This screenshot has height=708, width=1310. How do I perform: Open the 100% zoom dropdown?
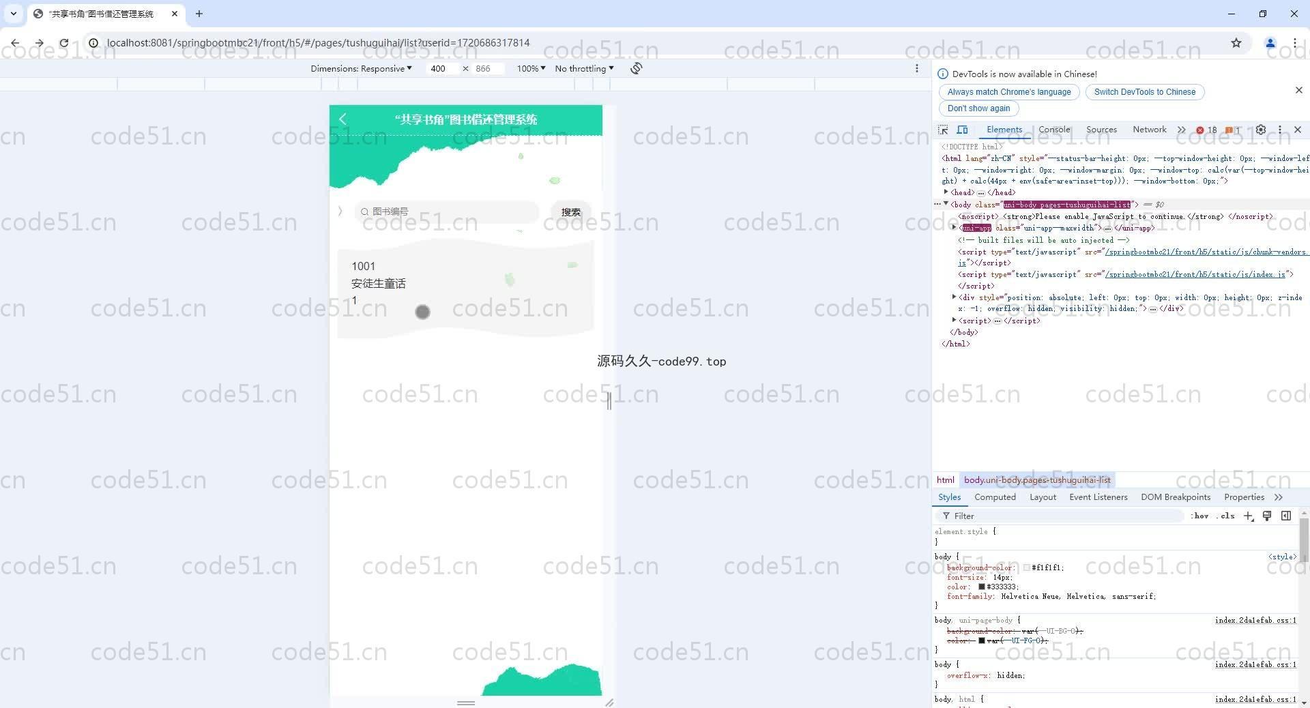pos(531,68)
